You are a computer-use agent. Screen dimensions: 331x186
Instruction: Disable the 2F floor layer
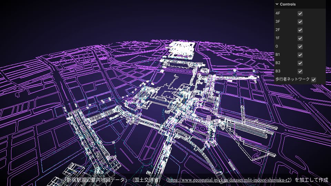(x=300, y=30)
